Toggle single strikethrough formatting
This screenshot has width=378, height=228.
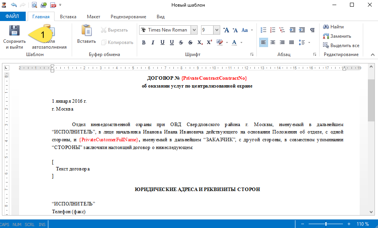[181, 43]
